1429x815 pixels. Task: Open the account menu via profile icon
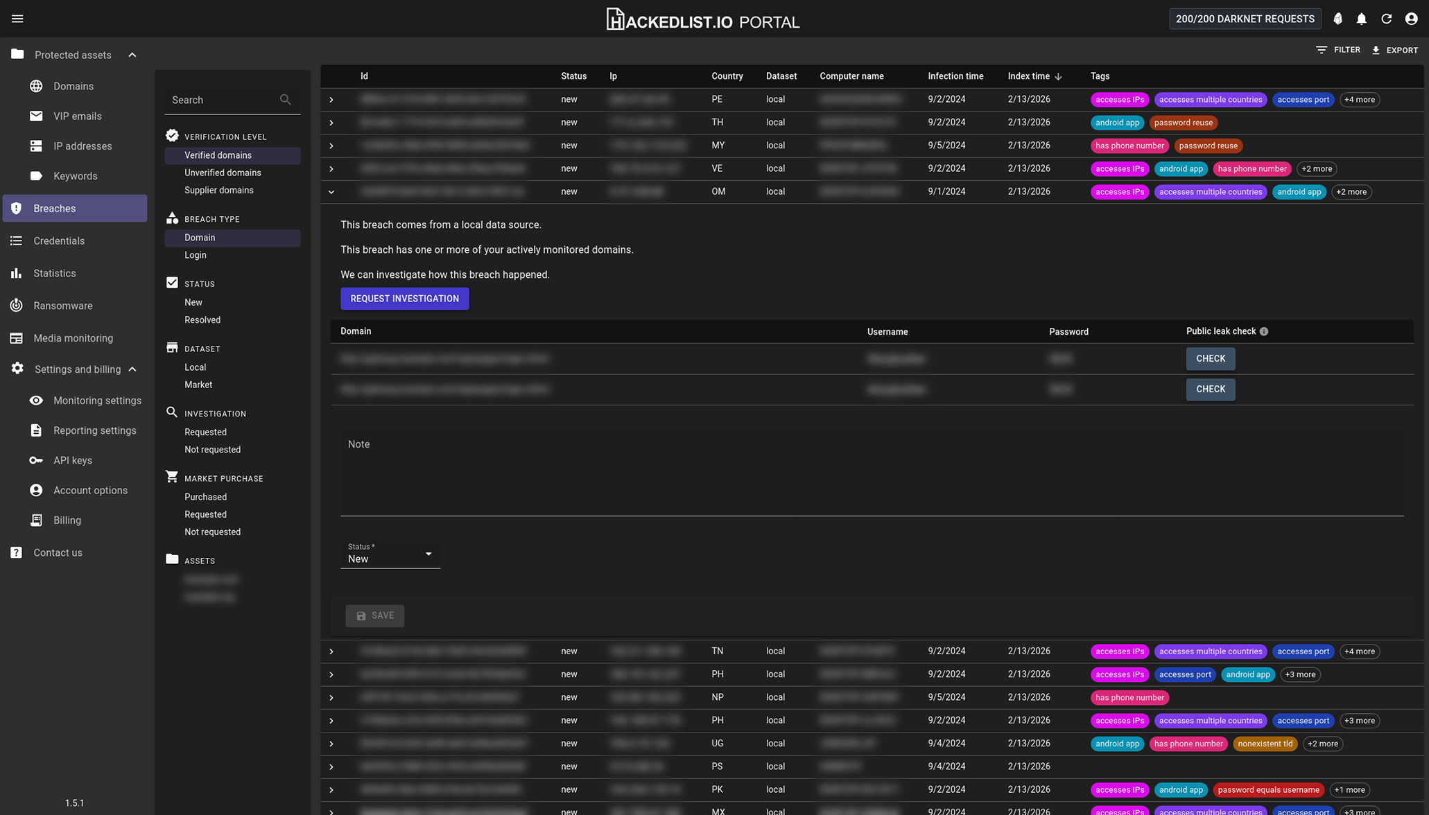[1411, 19]
